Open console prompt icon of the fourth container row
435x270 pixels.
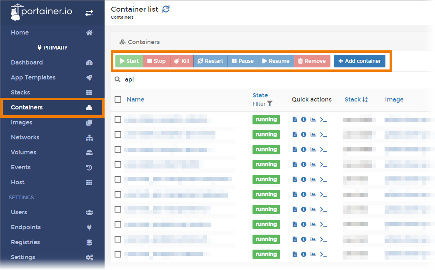coord(323,164)
